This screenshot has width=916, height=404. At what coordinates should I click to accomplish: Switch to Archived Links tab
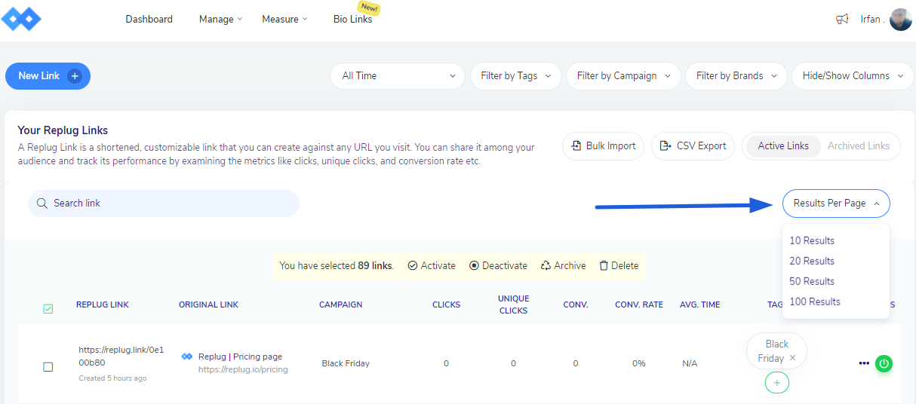tap(858, 146)
